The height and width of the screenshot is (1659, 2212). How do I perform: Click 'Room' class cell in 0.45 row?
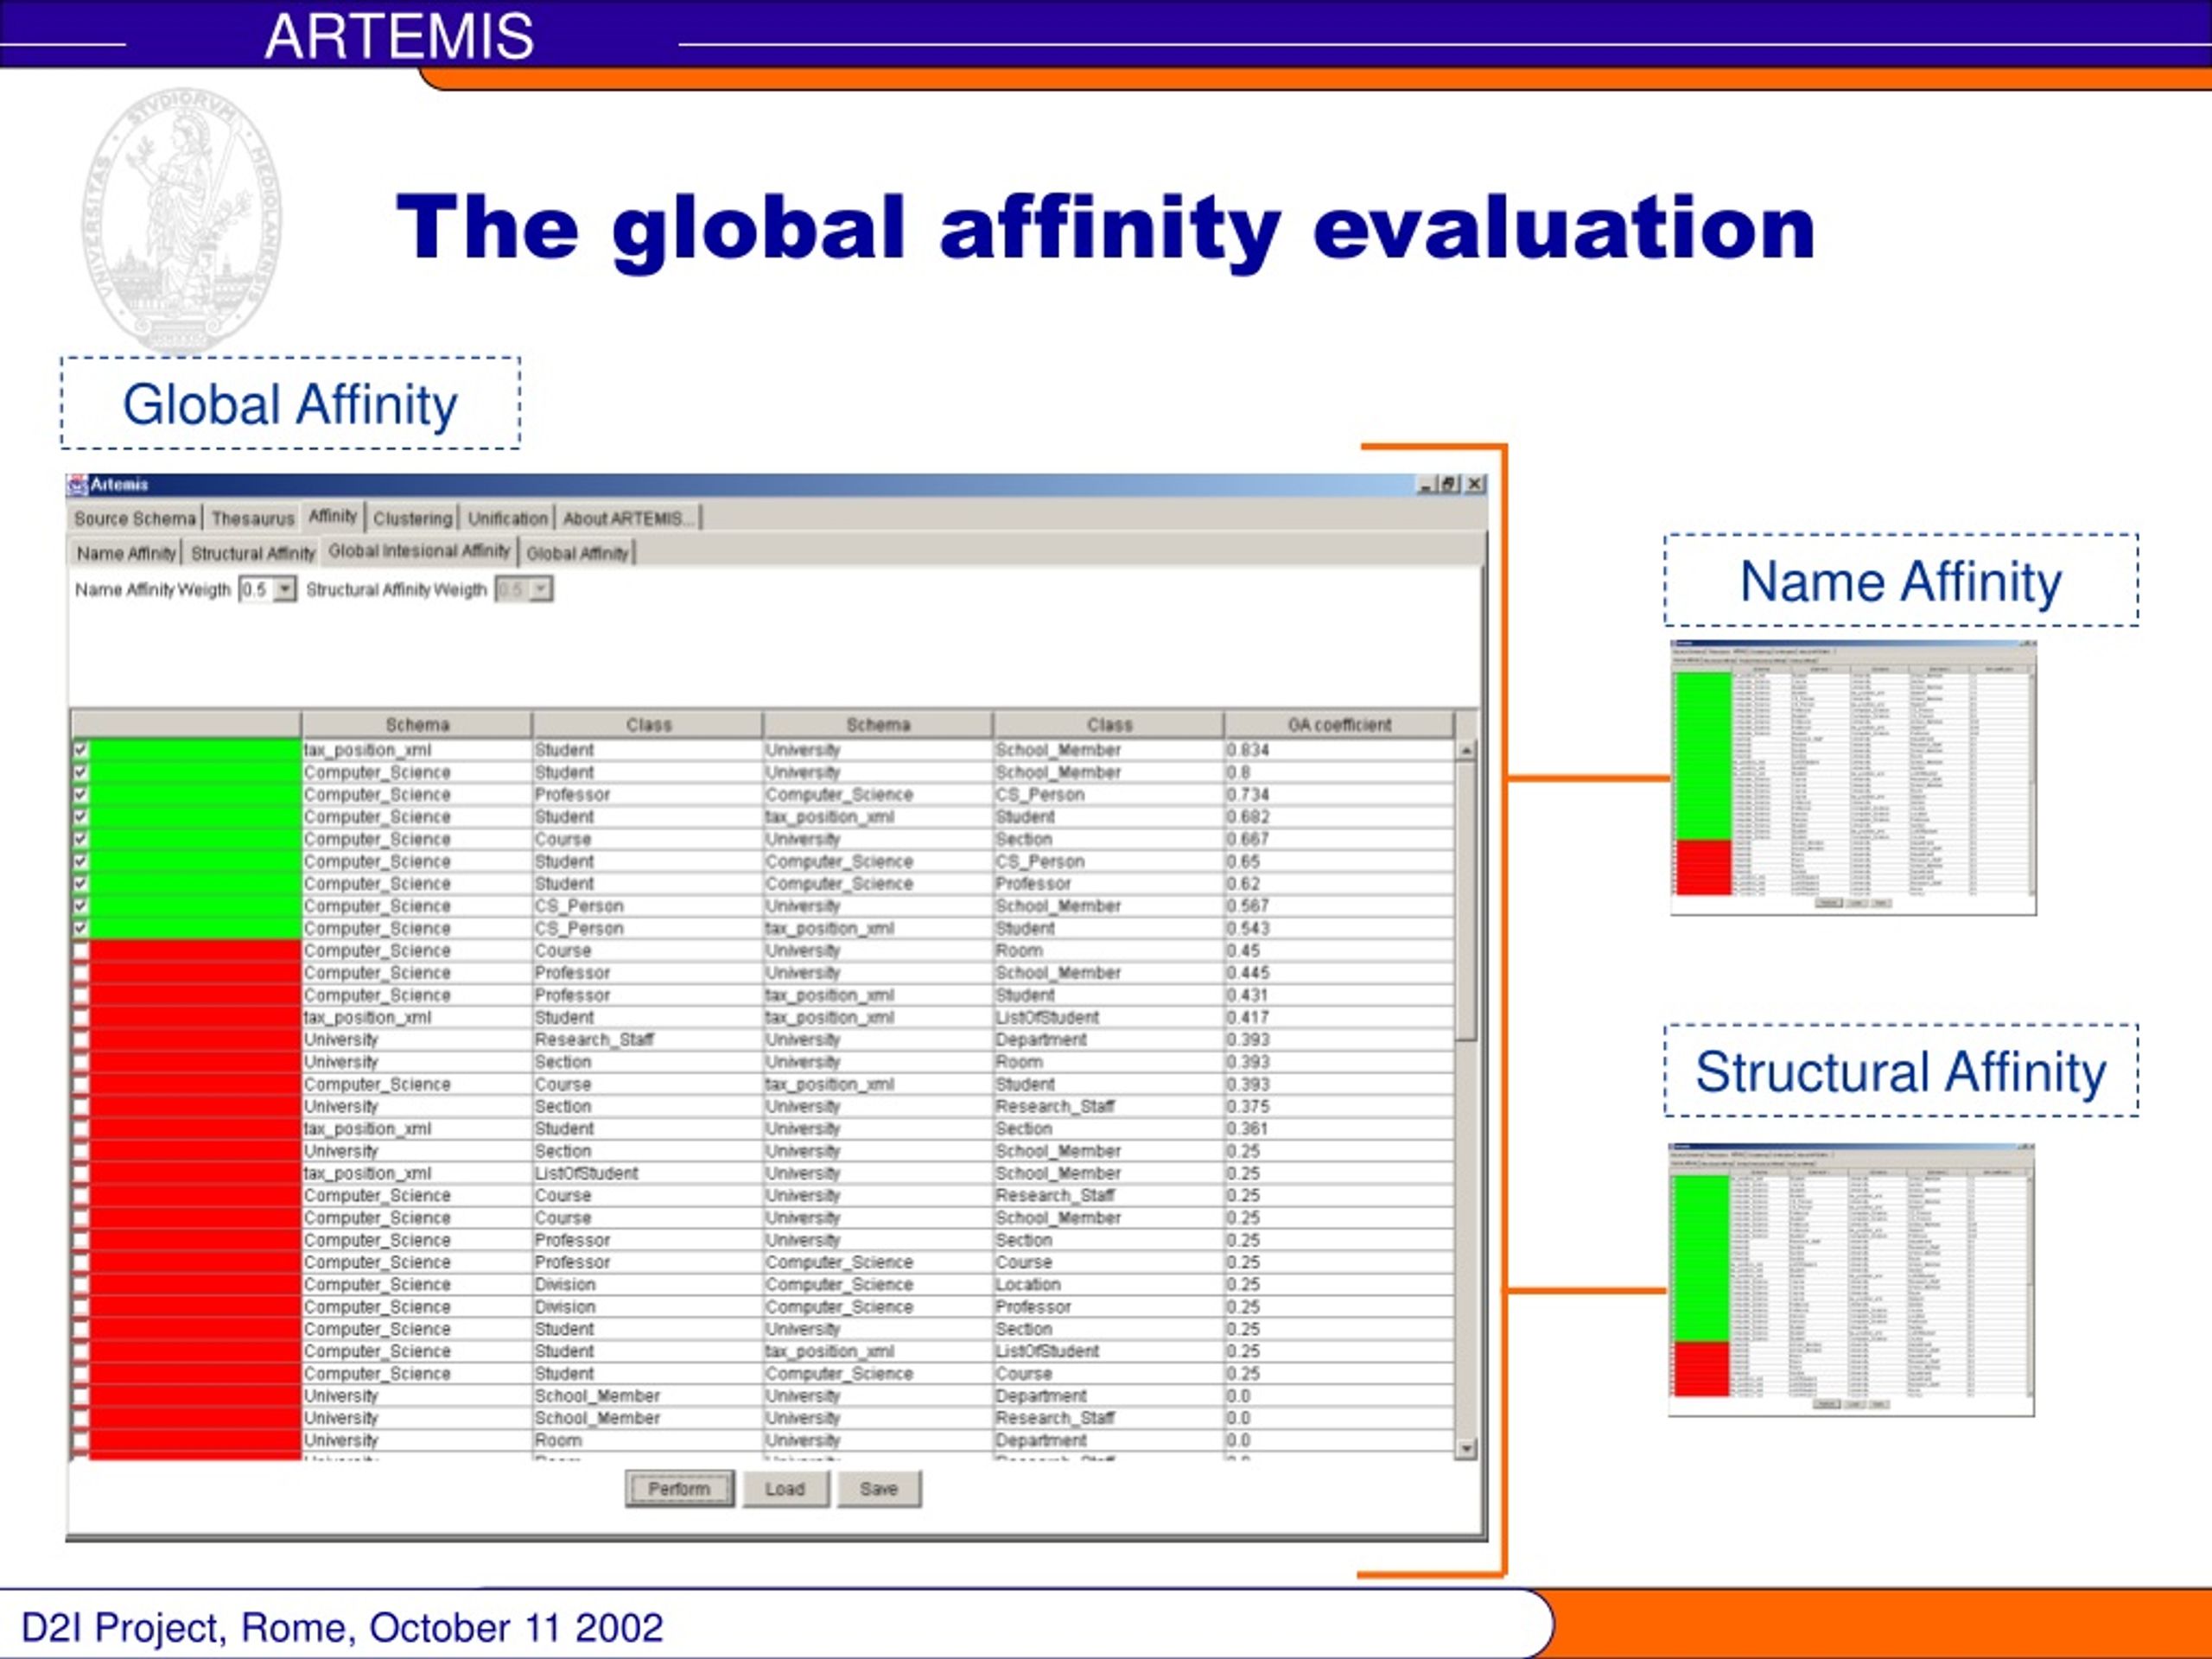pyautogui.click(x=1108, y=950)
